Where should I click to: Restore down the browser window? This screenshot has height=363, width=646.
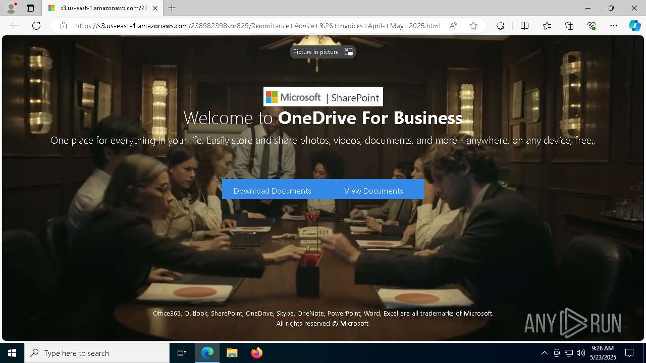click(x=611, y=8)
